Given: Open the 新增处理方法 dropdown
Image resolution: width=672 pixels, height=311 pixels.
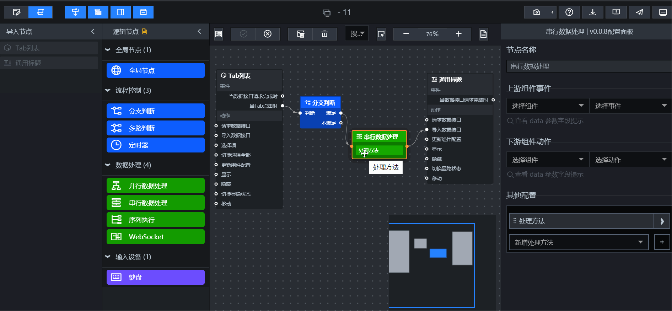Looking at the screenshot, I should coord(579,242).
